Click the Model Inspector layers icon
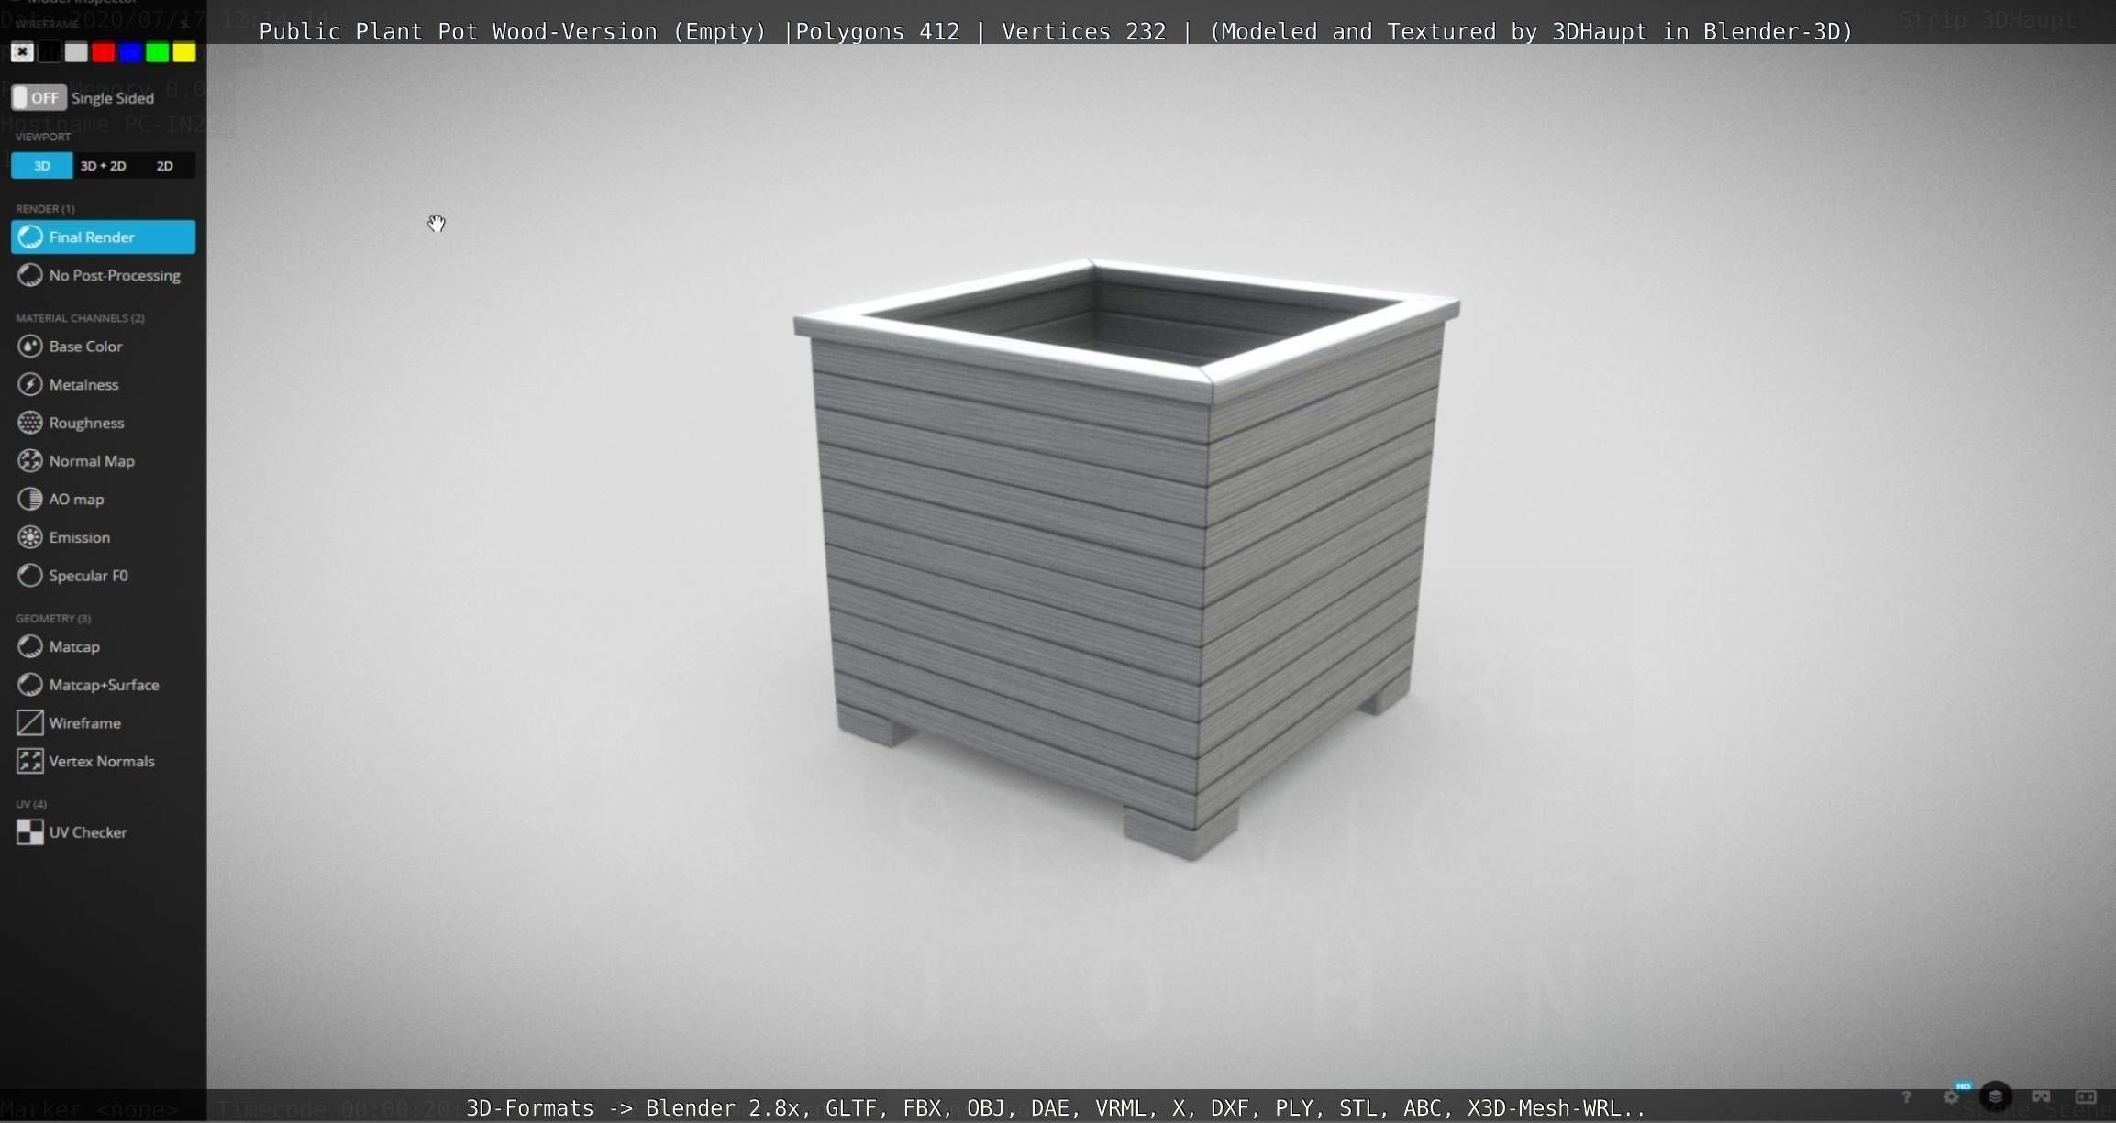The height and width of the screenshot is (1123, 2116). pos(1996,1096)
